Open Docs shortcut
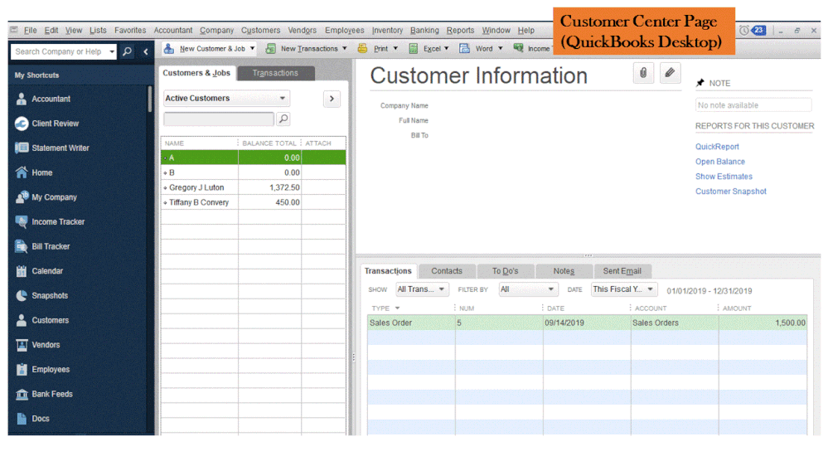This screenshot has height=466, width=828. [33, 419]
